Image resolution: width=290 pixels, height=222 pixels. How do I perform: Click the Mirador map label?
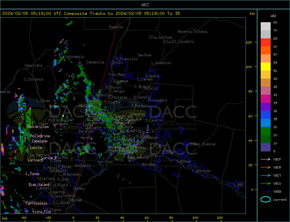(149, 164)
